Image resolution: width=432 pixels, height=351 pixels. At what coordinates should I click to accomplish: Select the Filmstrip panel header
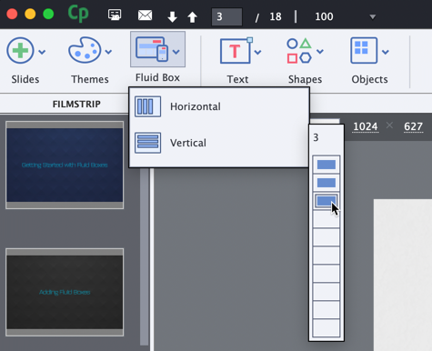[76, 104]
